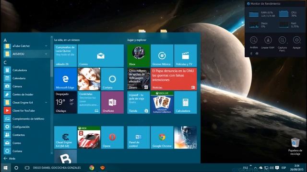This screenshot has height=172, width=307.
Task: Open Task View on the taskbar
Action: pyautogui.click(x=27, y=168)
